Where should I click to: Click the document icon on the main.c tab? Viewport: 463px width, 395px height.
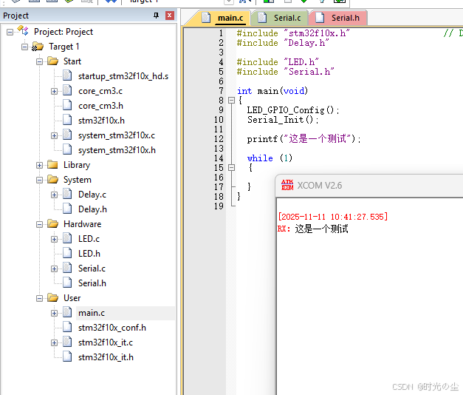coord(206,18)
